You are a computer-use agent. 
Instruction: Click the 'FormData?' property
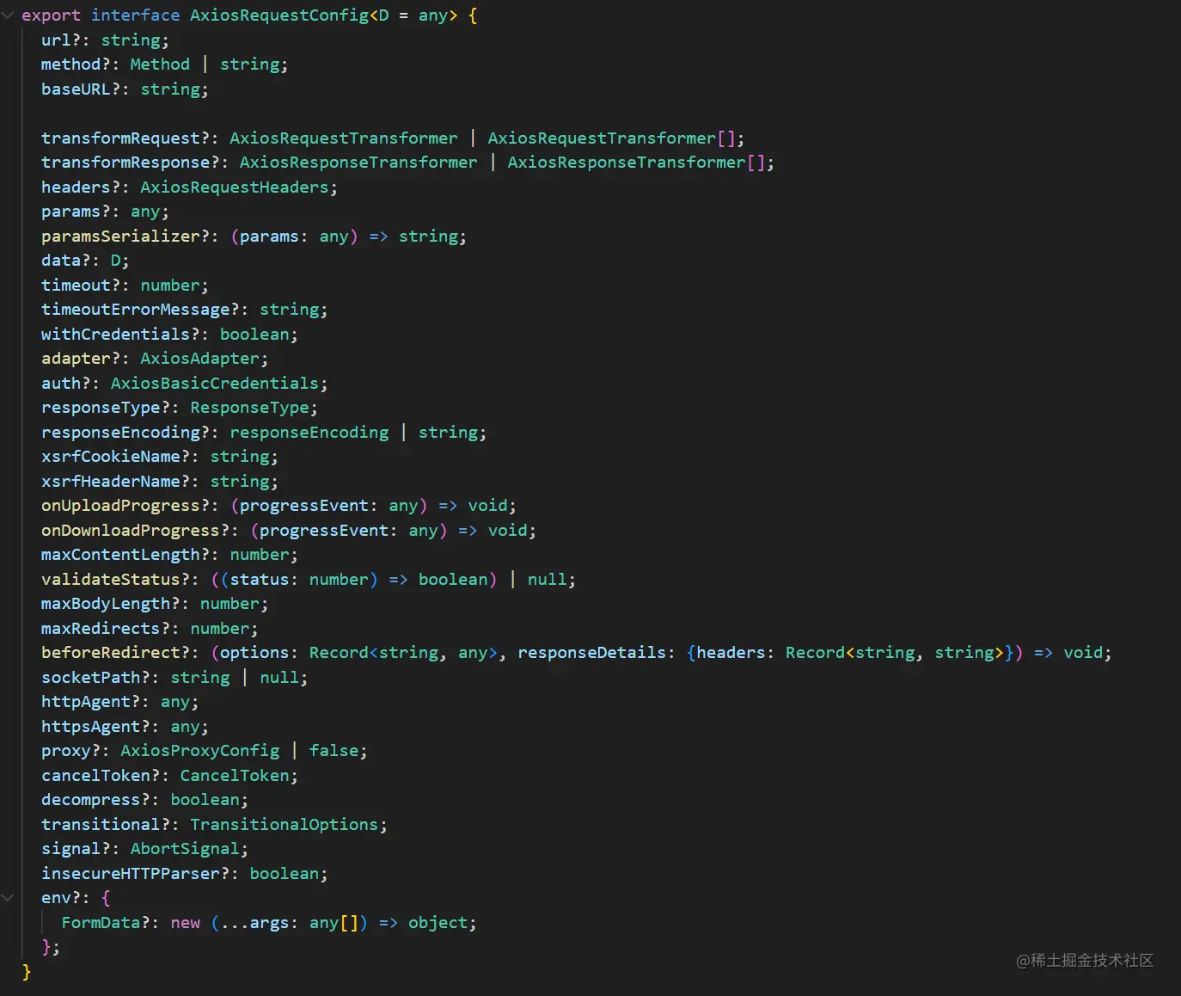click(x=105, y=923)
